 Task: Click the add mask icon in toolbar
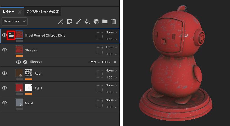[x=70, y=21]
